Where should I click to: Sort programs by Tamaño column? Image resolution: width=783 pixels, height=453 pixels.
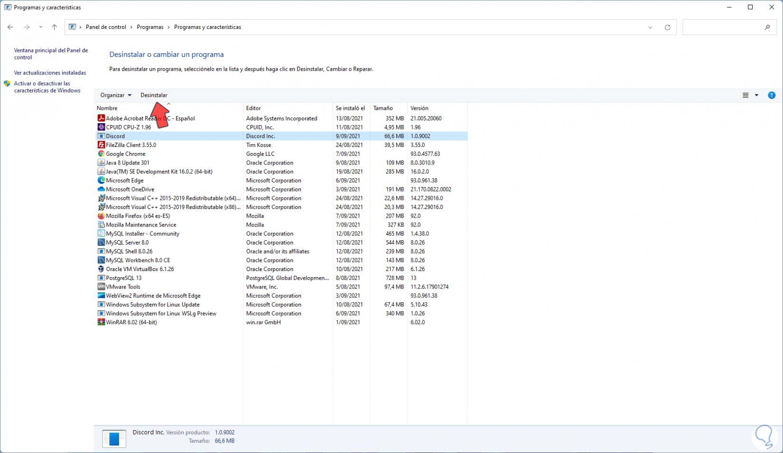tap(389, 108)
